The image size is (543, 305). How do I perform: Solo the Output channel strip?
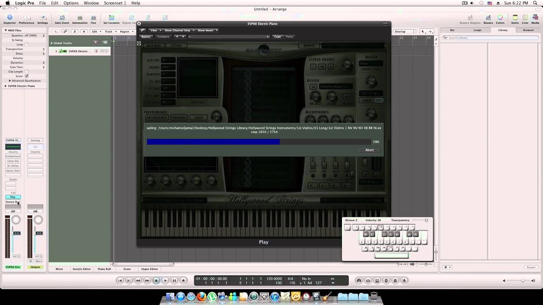(x=41, y=257)
